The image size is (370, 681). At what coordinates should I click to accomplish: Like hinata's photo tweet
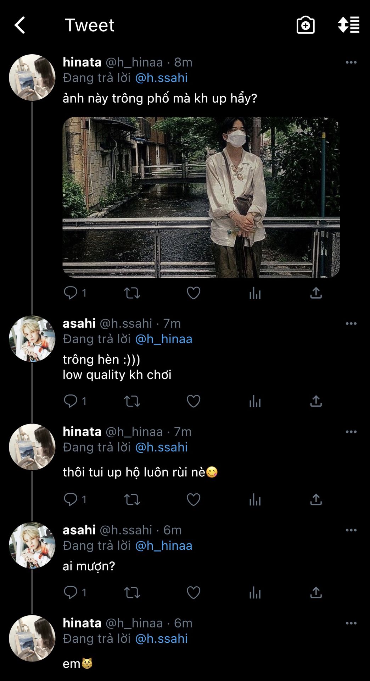pos(194,293)
